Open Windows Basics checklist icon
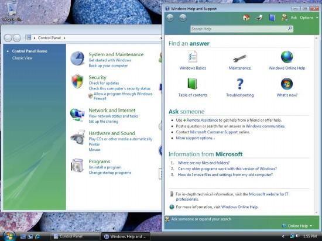Screen dimensions: 322x241 pyautogui.click(x=193, y=57)
